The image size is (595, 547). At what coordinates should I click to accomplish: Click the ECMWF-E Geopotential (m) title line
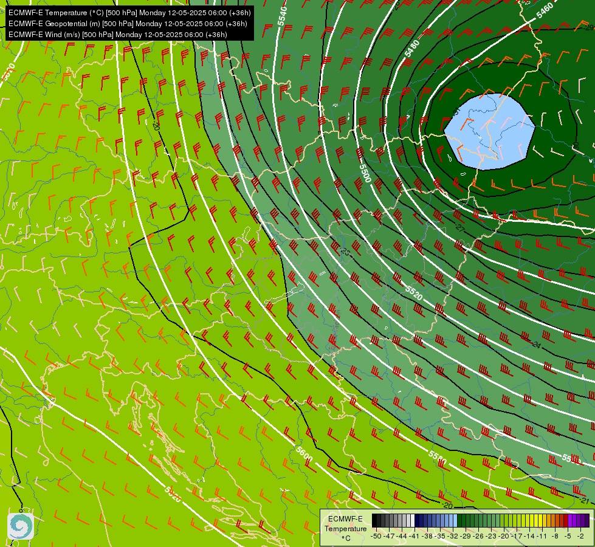coord(128,24)
